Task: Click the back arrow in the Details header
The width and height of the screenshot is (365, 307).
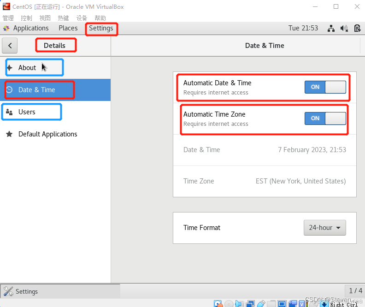Action: (x=10, y=46)
